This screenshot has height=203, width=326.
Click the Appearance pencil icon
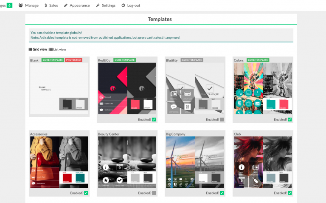[x=66, y=6]
